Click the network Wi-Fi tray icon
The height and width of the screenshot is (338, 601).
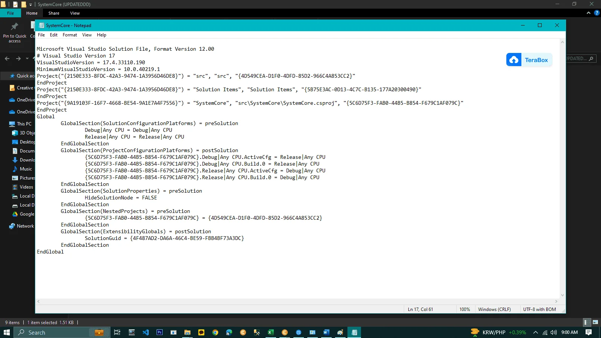coord(545,332)
